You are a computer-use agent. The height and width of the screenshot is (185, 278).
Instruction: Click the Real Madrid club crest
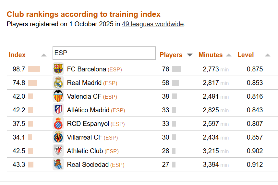pyautogui.click(x=58, y=83)
